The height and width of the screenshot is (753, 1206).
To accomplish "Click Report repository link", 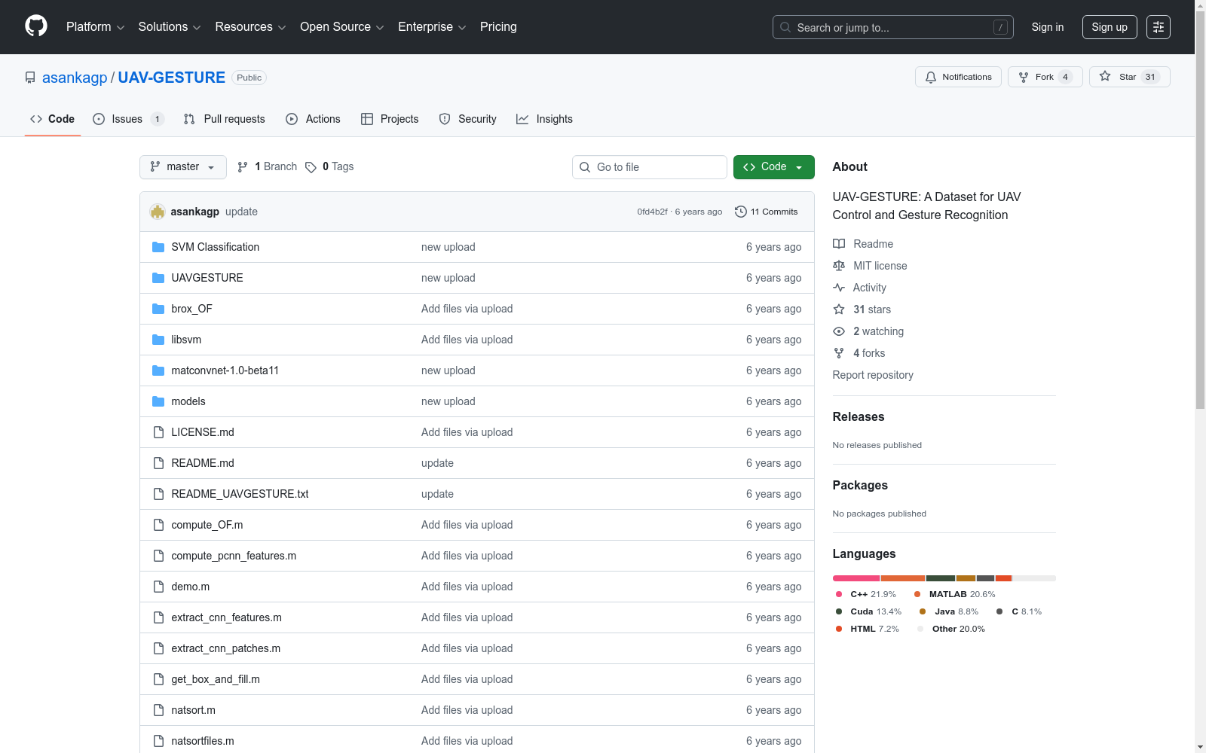I will [873, 375].
